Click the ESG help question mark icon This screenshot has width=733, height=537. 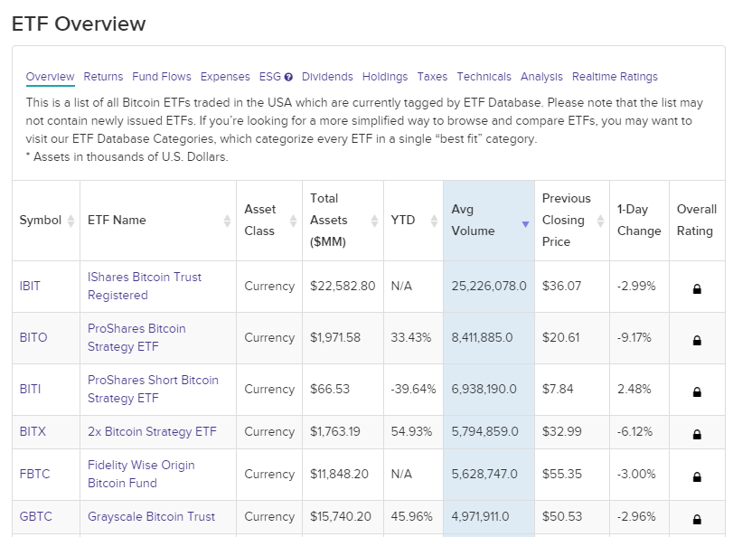(288, 78)
